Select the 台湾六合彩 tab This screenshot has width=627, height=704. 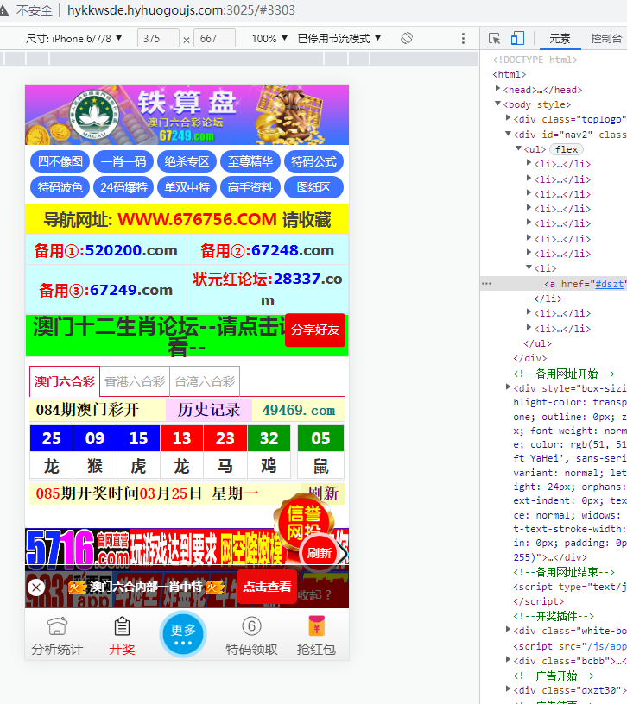click(205, 381)
